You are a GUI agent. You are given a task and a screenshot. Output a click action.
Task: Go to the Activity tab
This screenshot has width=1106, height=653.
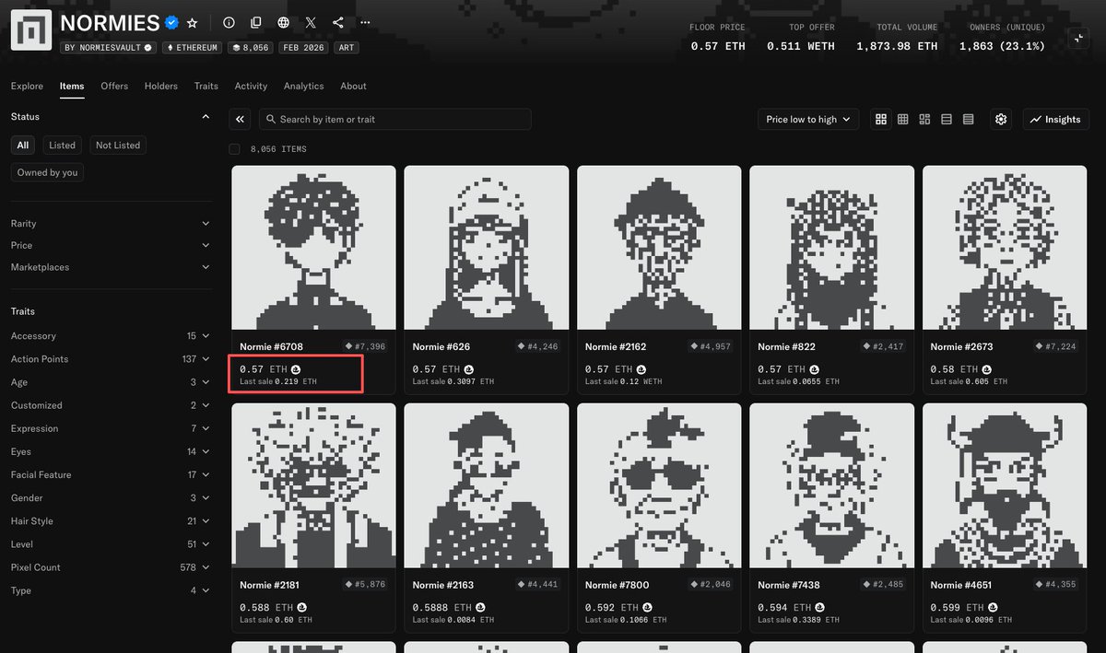tap(251, 86)
